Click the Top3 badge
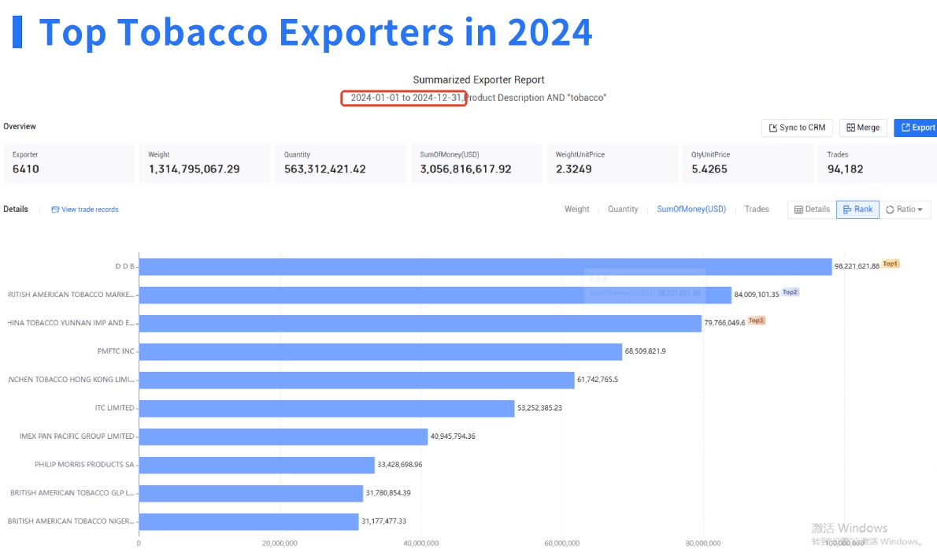This screenshot has width=937, height=553. tap(756, 321)
